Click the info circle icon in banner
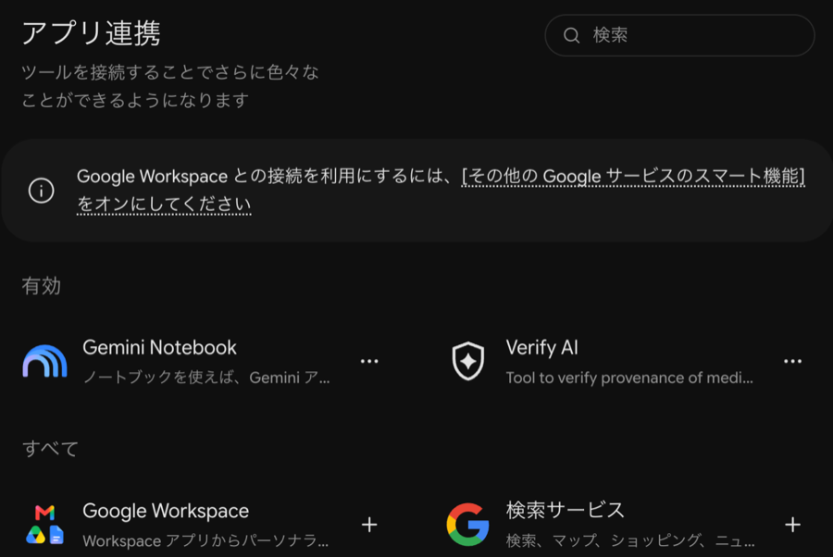This screenshot has width=833, height=557. coord(42,190)
